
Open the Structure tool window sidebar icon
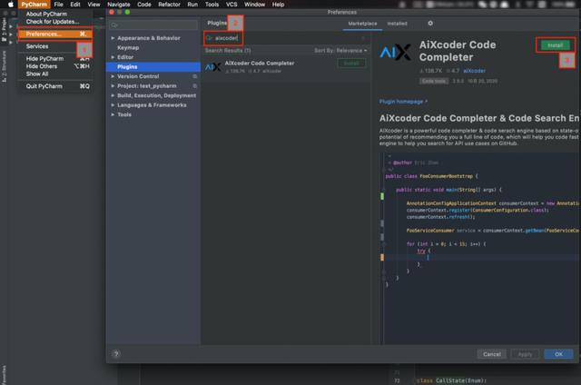pos(4,68)
